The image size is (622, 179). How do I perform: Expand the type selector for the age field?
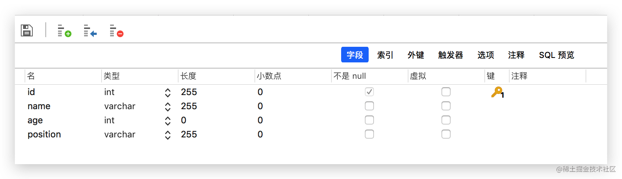[168, 121]
